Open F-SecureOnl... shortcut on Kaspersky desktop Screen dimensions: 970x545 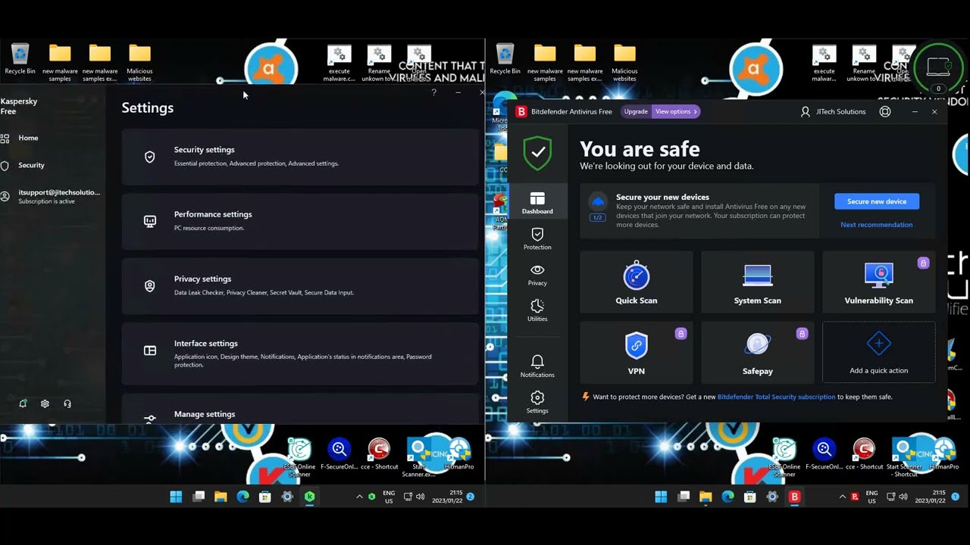[x=339, y=453]
